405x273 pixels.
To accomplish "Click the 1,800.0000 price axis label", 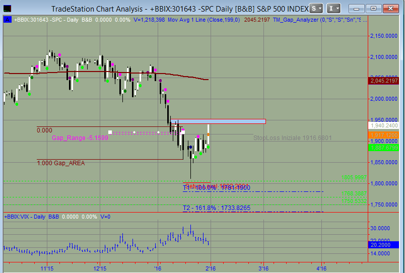I will [383, 183].
